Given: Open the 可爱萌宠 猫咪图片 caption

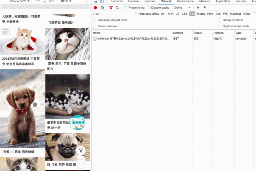Looking at the screenshot, I should pyautogui.click(x=61, y=22).
